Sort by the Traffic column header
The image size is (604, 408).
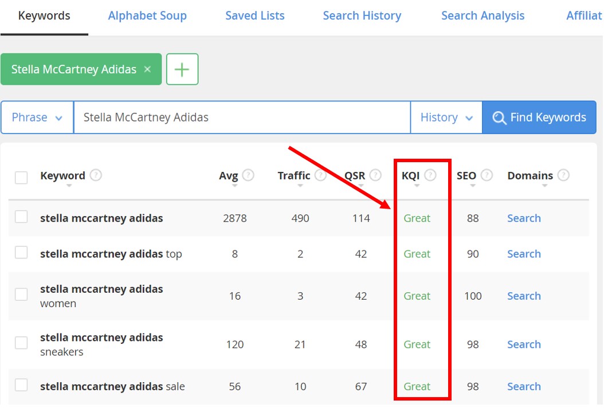pyautogui.click(x=294, y=176)
